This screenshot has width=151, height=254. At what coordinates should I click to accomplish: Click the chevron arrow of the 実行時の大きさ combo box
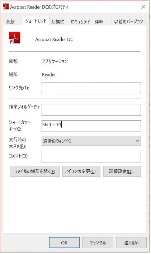[x=137, y=141]
